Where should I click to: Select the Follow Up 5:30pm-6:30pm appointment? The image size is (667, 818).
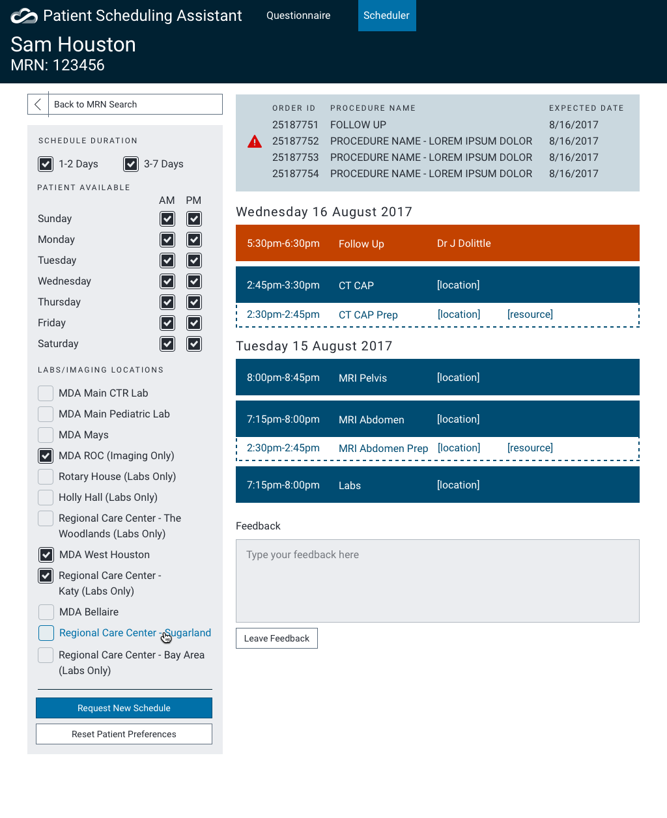point(438,243)
